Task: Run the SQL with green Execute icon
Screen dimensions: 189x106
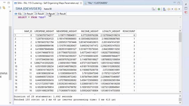Action: (159, 9)
